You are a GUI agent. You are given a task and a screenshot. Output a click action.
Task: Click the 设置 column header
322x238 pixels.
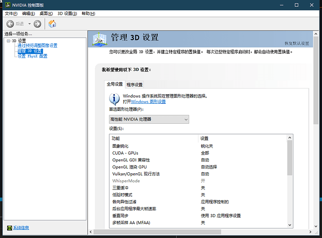pos(243,139)
